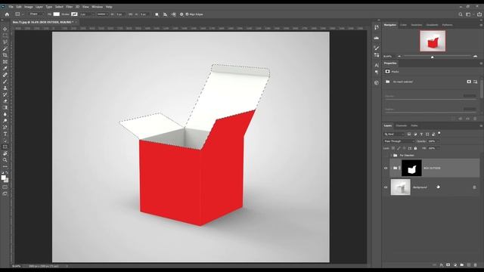Switch to the Paths tab
484x272 pixels.
(414, 126)
